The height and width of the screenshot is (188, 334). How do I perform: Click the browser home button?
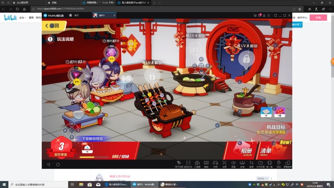pyautogui.click(x=24, y=9)
